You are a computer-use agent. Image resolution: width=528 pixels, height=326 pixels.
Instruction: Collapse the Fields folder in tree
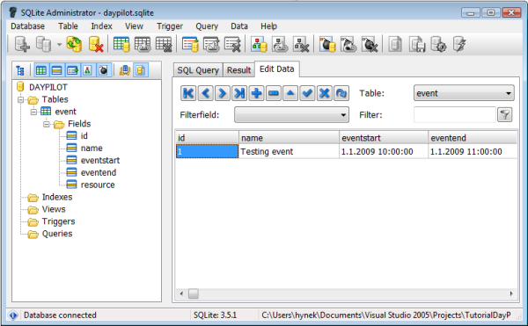click(47, 124)
